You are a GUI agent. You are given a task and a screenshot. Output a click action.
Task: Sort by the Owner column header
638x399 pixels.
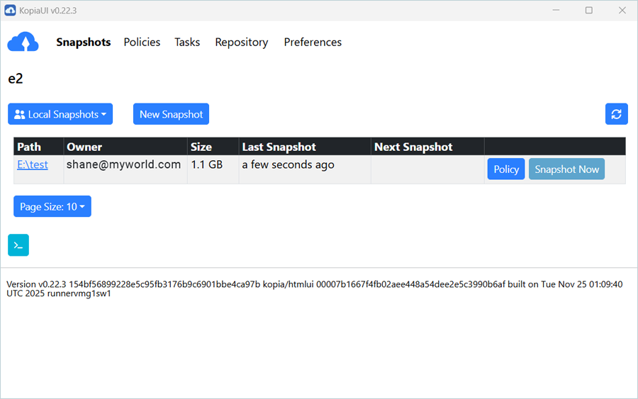(84, 147)
